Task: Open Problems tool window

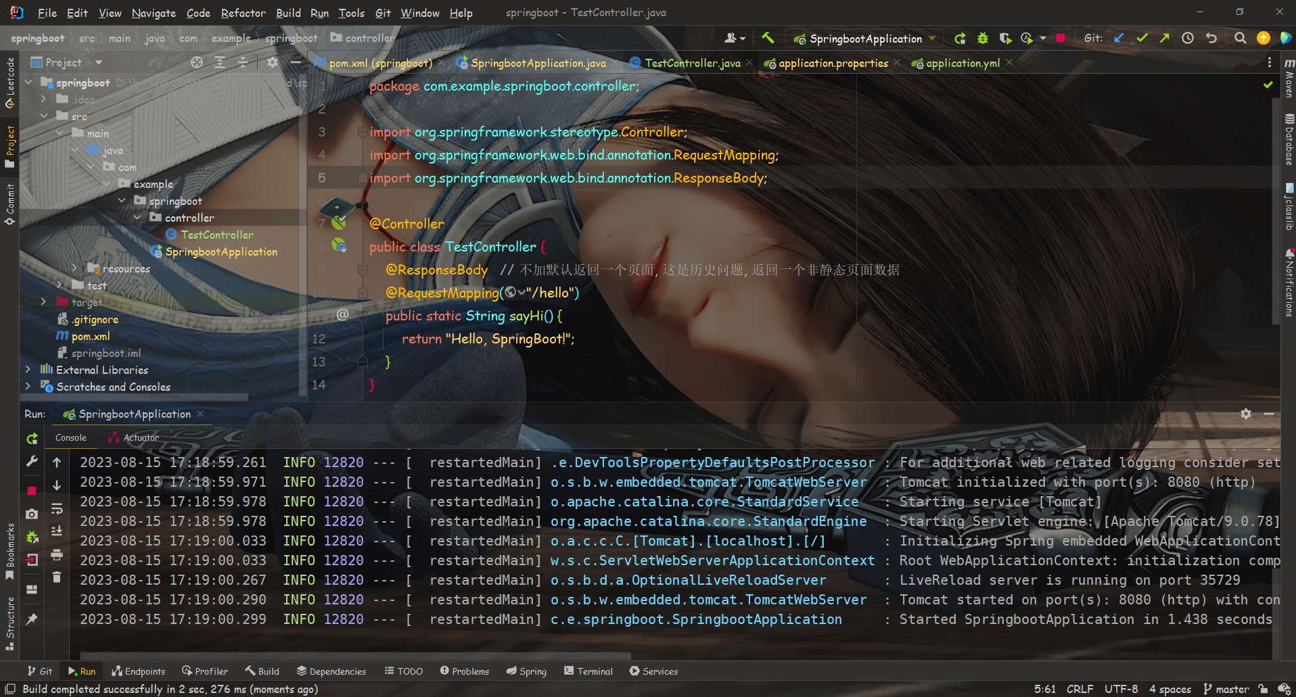Action: (465, 671)
